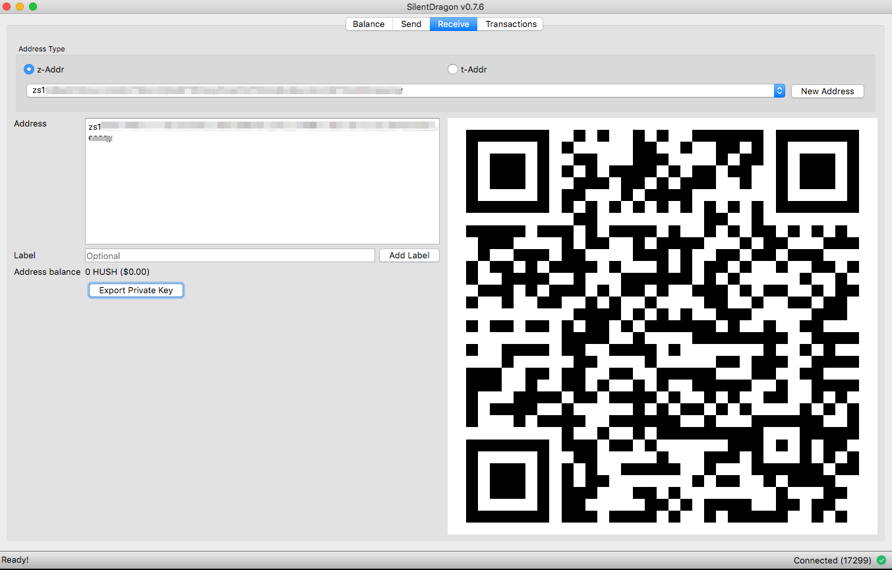Click the Add Label button
892x570 pixels.
pyautogui.click(x=409, y=256)
